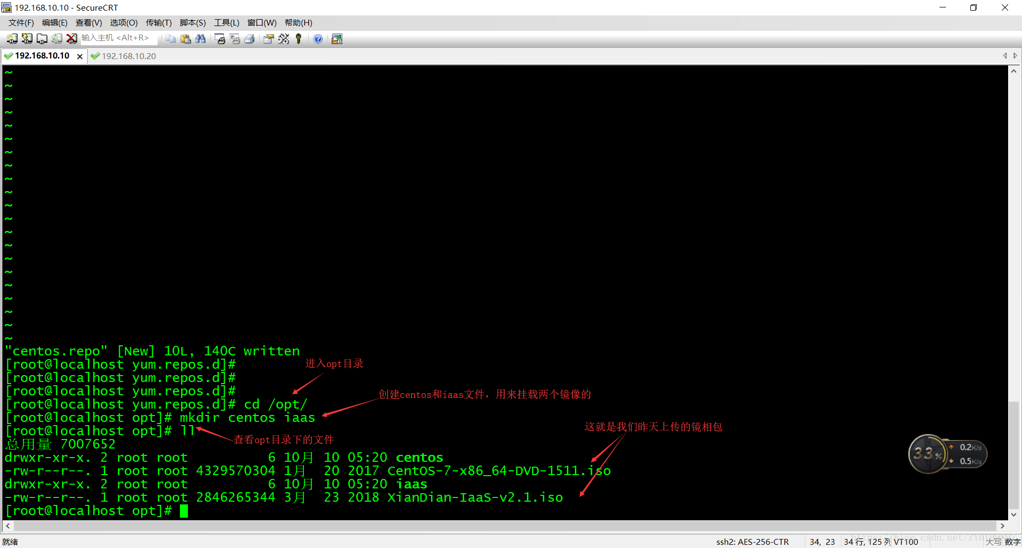Open Session Options toolbar icon
This screenshot has height=548, width=1022.
(x=269, y=38)
